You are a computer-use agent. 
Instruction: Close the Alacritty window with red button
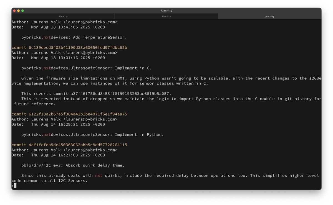click(x=14, y=11)
